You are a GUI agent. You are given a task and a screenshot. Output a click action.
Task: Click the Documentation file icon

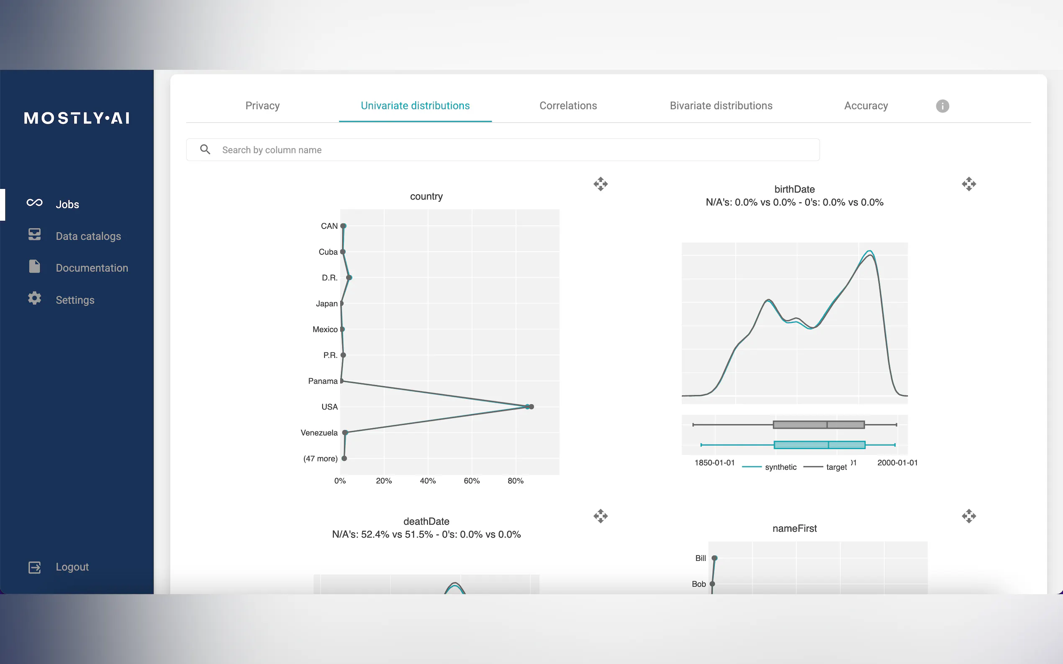click(x=34, y=267)
